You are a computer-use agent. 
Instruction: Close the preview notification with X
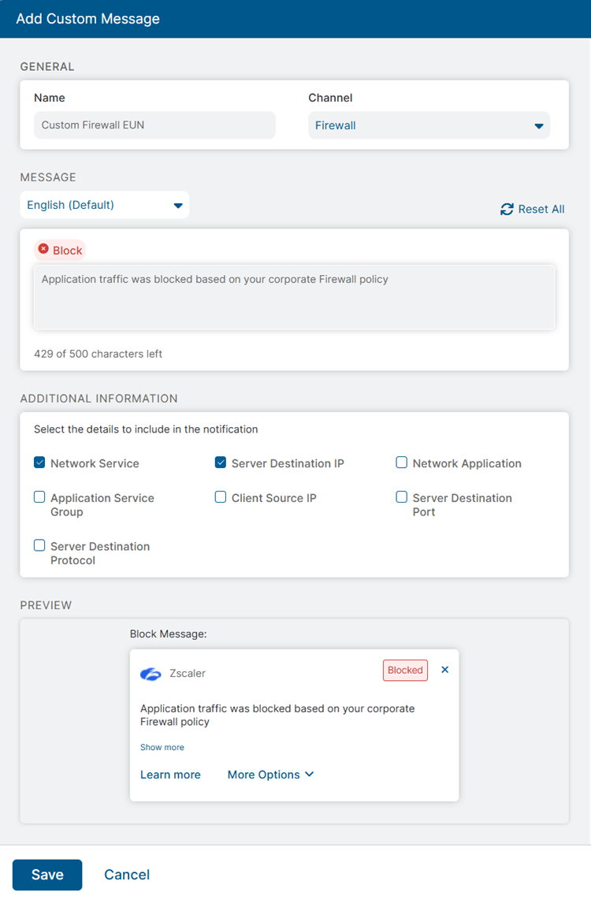pyautogui.click(x=444, y=670)
